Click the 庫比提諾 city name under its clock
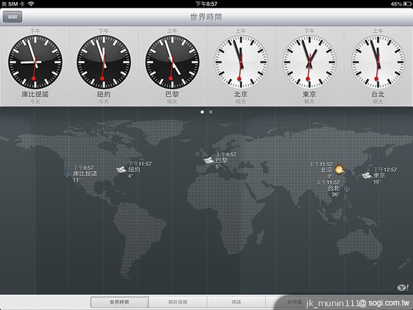Image resolution: width=413 pixels, height=310 pixels. pos(35,94)
